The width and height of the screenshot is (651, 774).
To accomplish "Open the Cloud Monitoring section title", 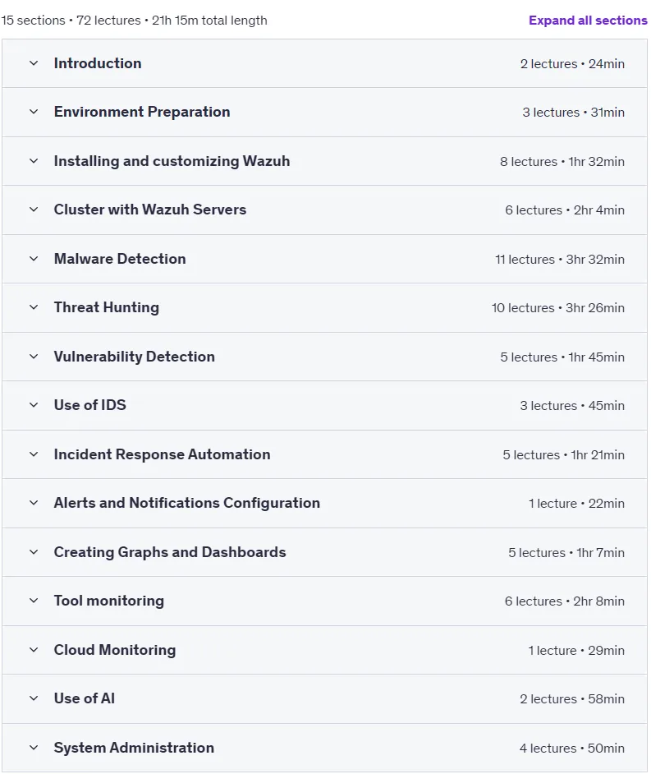I will coord(114,650).
